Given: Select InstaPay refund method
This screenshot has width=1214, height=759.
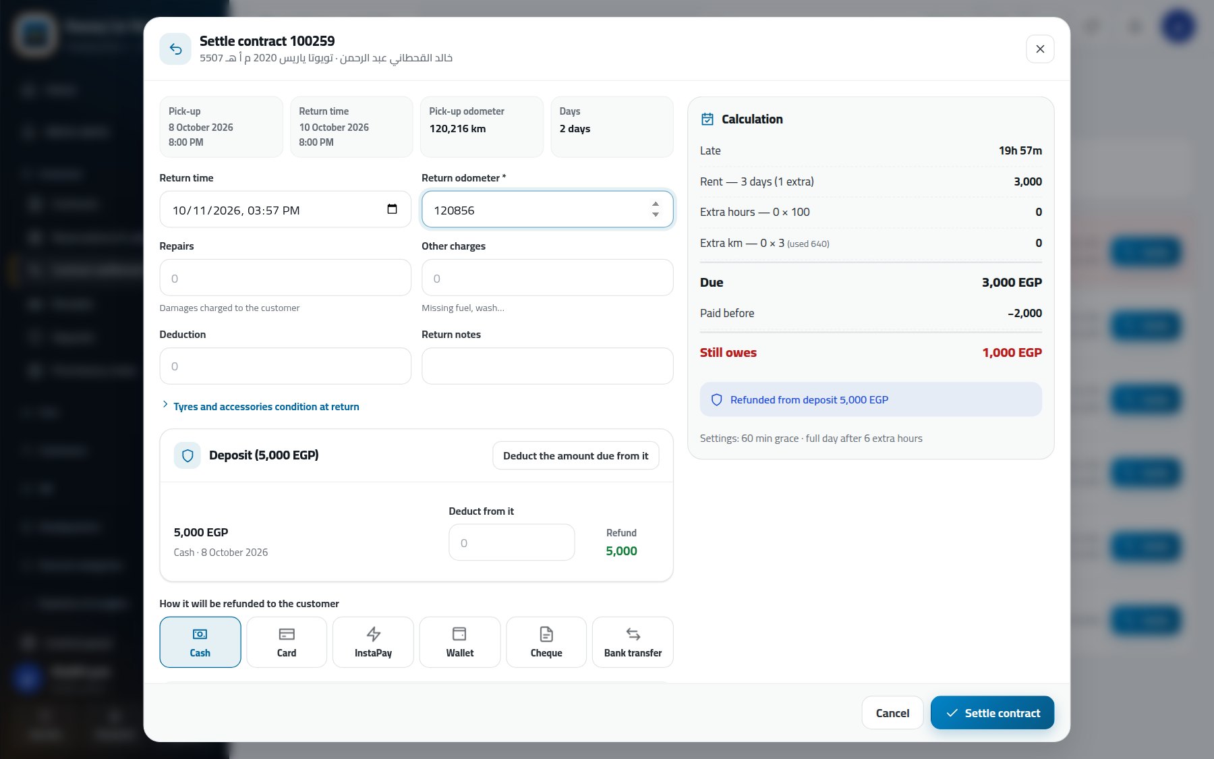Looking at the screenshot, I should tap(373, 642).
